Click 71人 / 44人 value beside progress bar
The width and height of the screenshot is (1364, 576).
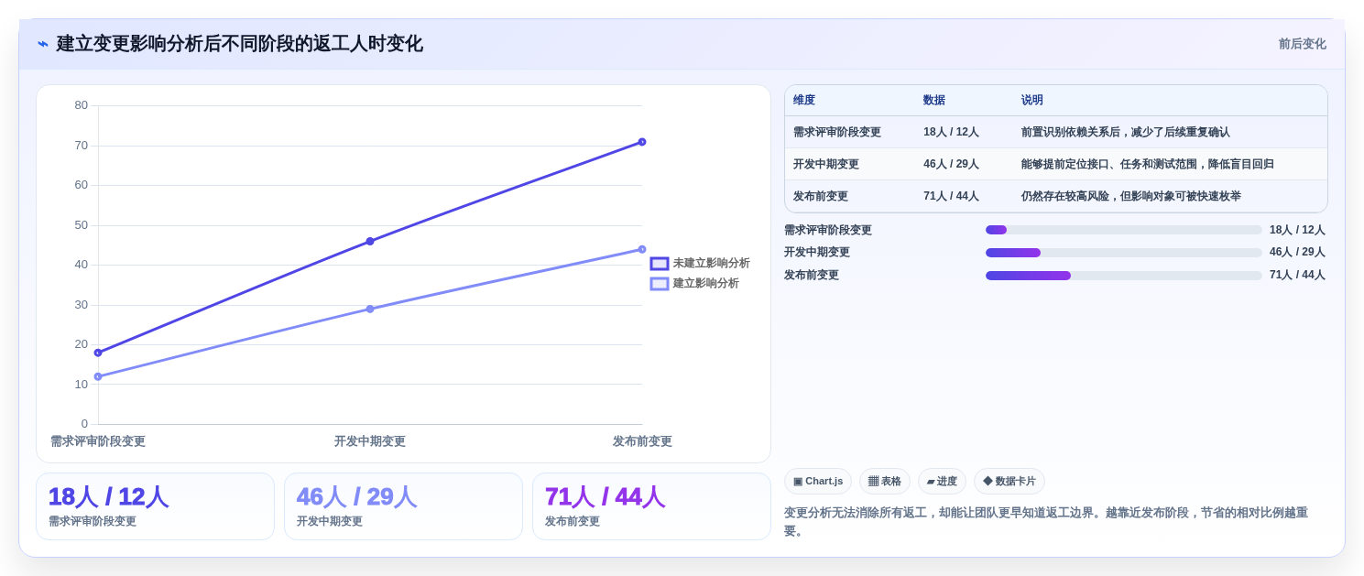tap(1297, 276)
